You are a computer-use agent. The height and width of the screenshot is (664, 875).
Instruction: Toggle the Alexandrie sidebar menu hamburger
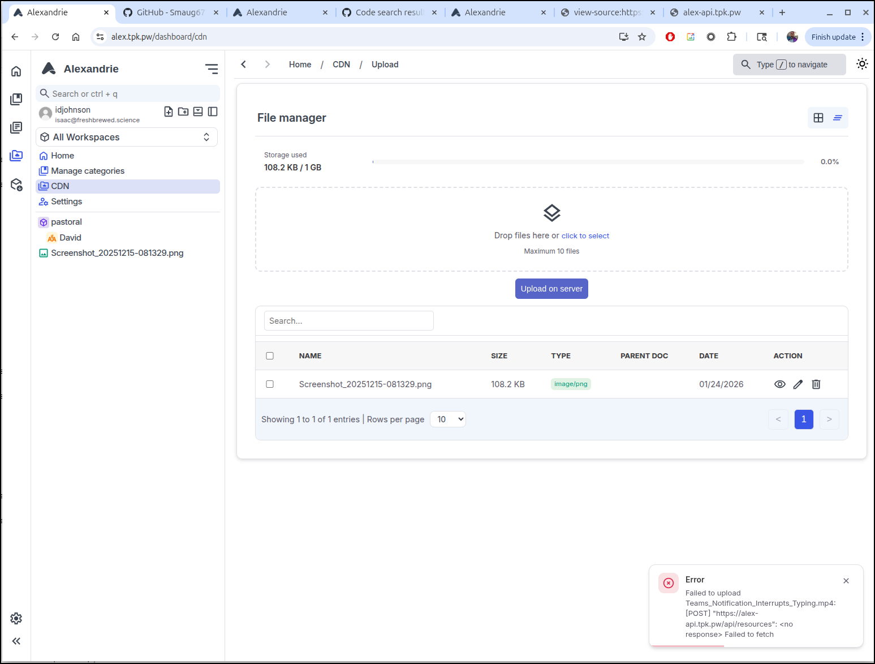212,69
